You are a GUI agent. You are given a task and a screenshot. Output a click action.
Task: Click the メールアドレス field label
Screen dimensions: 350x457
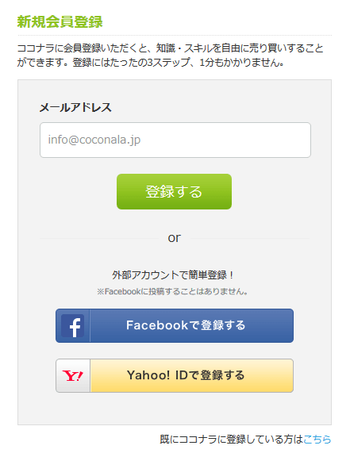coord(75,107)
